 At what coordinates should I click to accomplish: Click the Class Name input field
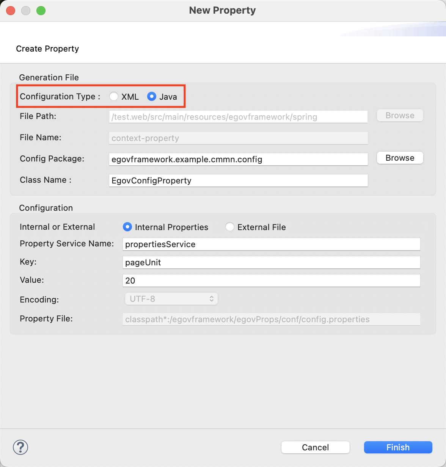(238, 181)
